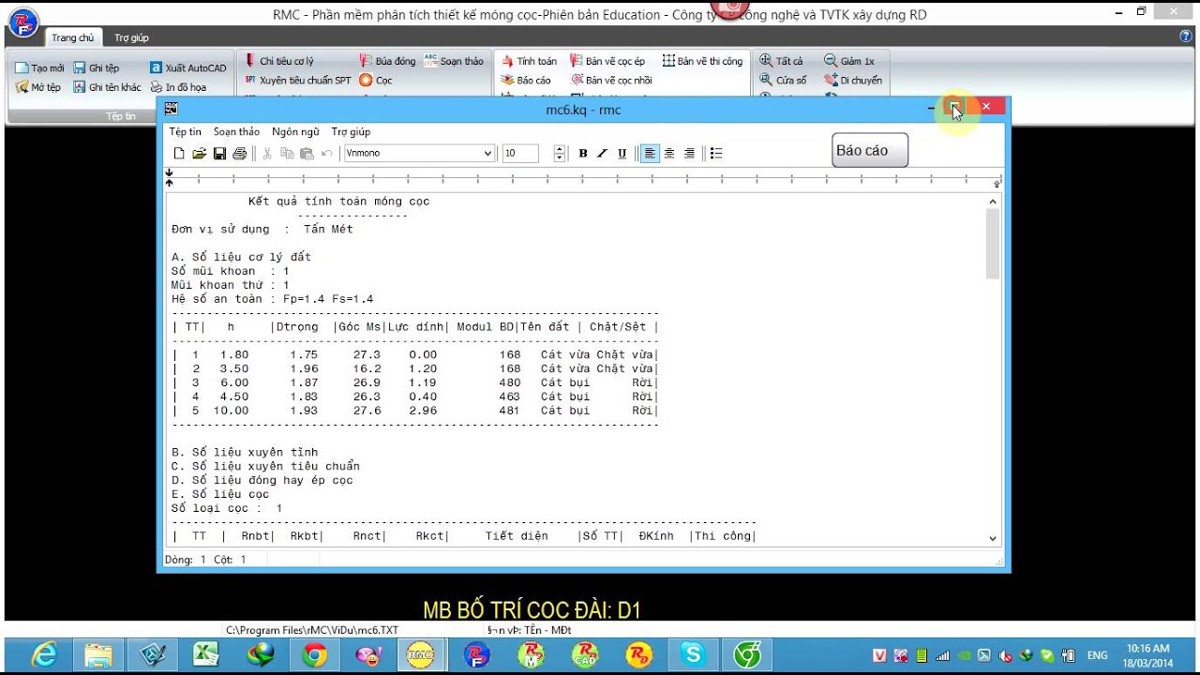Click help question icon in ribbon corner
The height and width of the screenshot is (675, 1200).
coord(1186,36)
